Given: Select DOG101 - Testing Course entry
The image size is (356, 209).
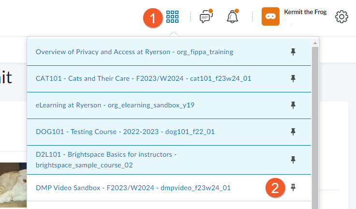Looking at the screenshot, I should (x=125, y=132).
